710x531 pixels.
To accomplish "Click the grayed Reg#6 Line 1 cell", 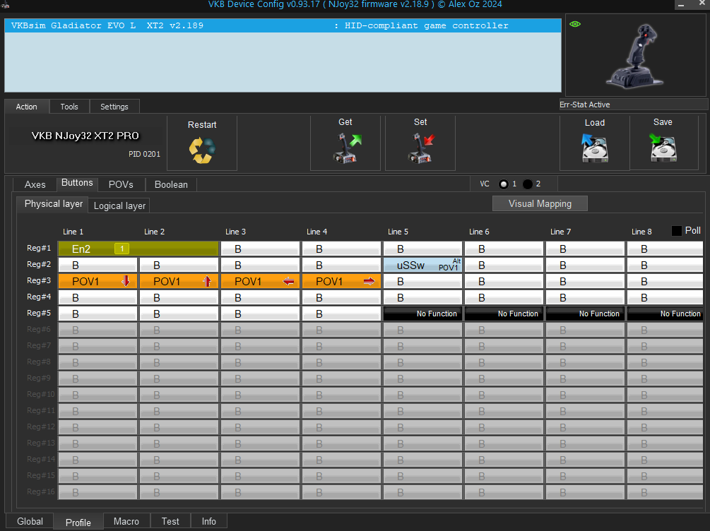I will [97, 330].
